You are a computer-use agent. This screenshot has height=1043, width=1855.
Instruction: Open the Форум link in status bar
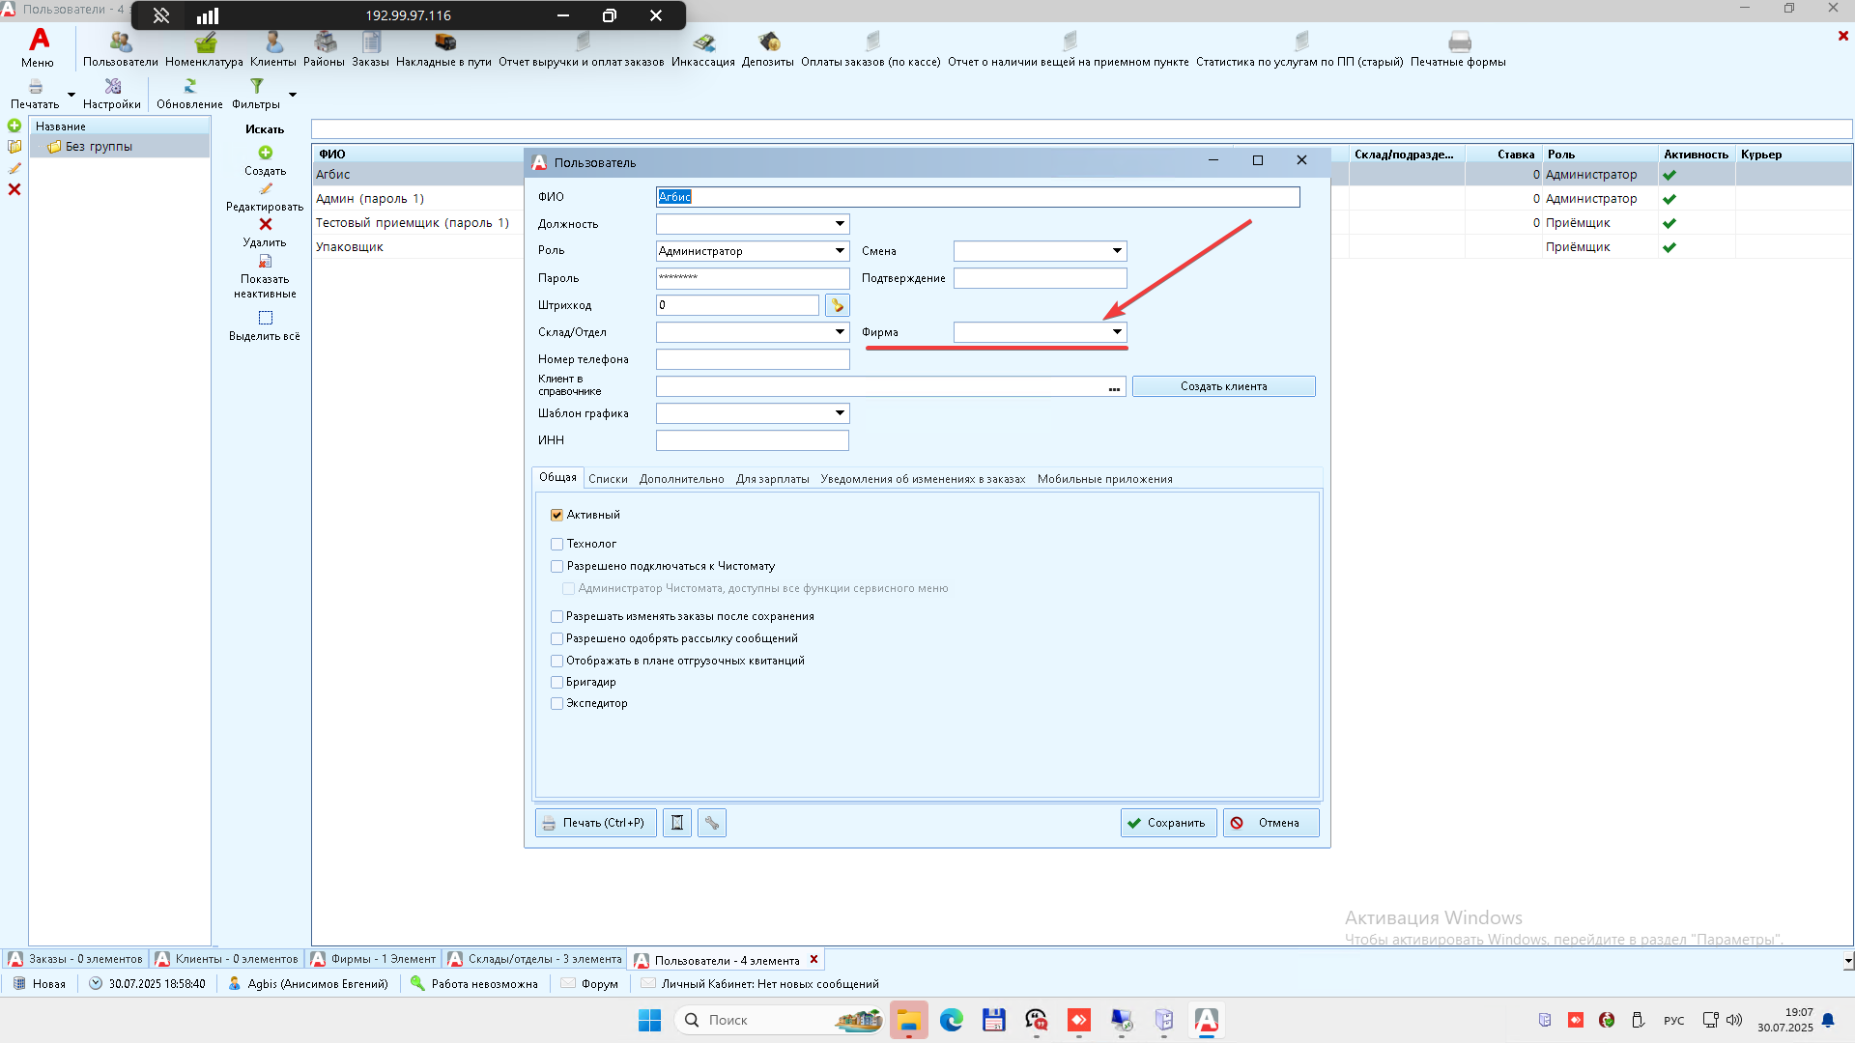coord(590,984)
